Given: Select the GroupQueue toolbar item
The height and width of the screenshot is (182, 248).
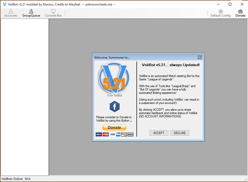Looking at the screenshot, I should tap(31, 13).
